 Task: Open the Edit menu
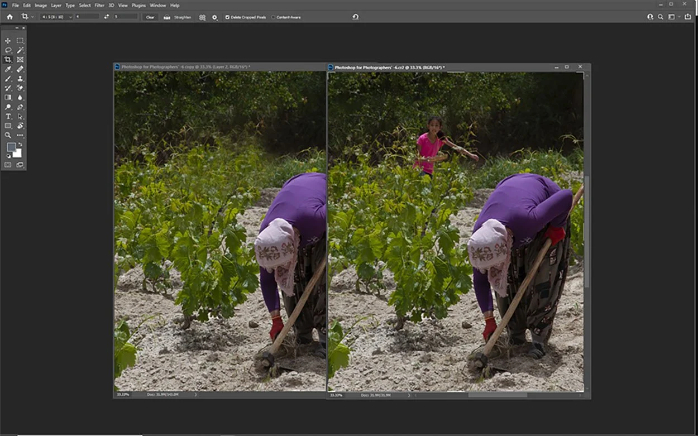click(27, 5)
